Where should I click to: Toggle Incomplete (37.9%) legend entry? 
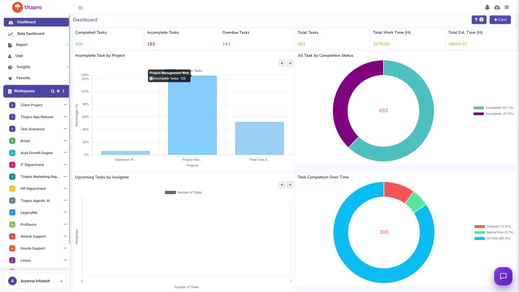(494, 114)
